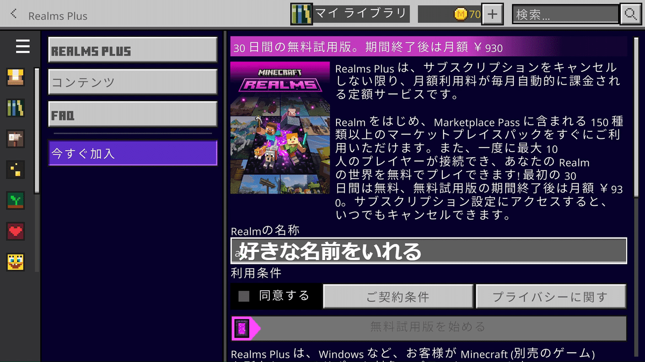The image size is (645, 362).
Task: Click the Realmの名称 label
Action: coord(266,231)
